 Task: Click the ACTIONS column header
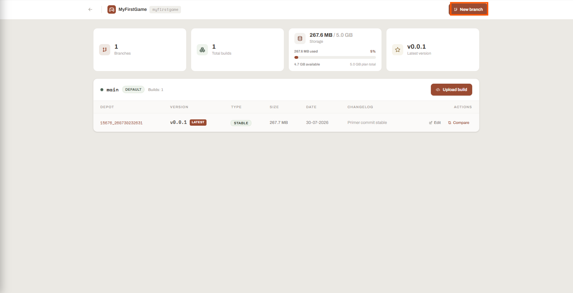pyautogui.click(x=463, y=107)
